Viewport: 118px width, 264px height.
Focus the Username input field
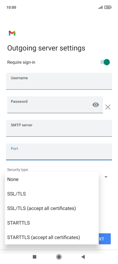pyautogui.click(x=59, y=81)
